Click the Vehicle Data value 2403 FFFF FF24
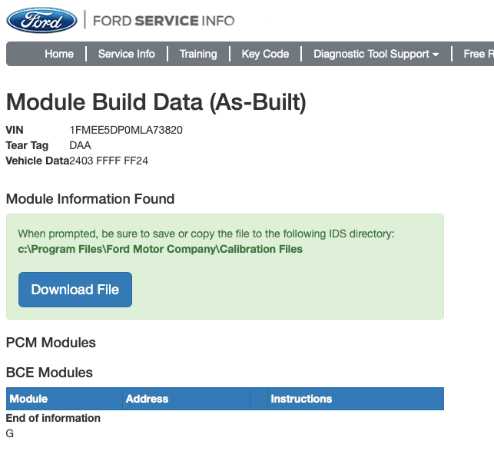Screen dimensions: 494x451 [108, 161]
